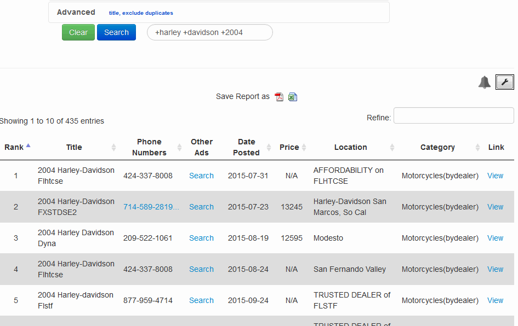Open title, exclude duplicates advanced link
This screenshot has height=326, width=518.
coord(141,13)
